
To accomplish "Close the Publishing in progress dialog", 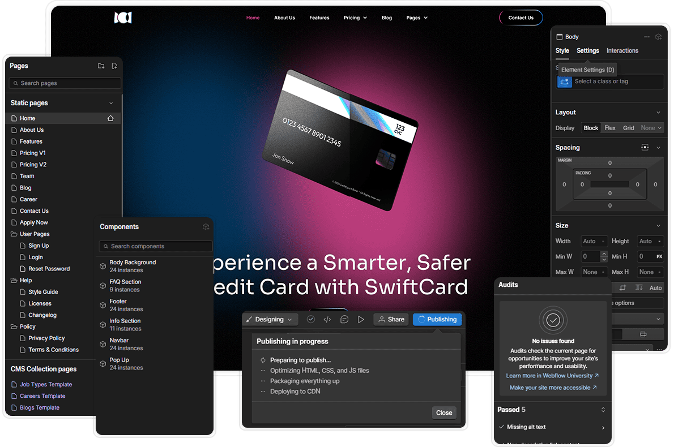I will pyautogui.click(x=444, y=412).
